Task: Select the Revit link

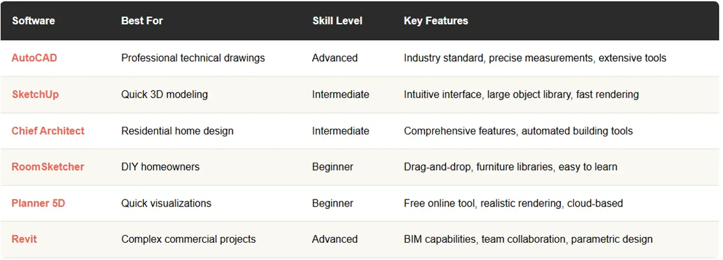Action: click(24, 240)
